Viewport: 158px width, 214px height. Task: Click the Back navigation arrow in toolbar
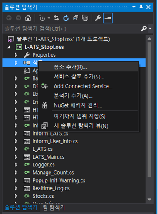coord(9,18)
